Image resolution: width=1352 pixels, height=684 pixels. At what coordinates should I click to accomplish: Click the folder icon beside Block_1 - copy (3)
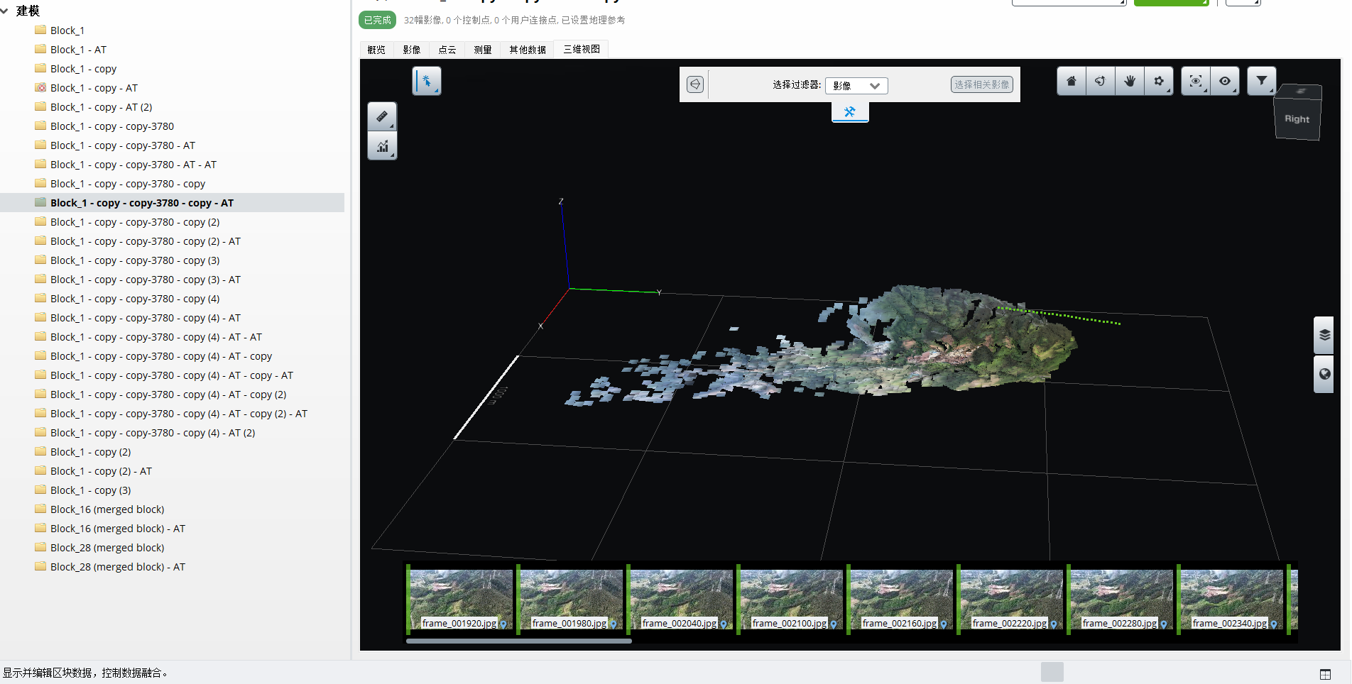[40, 490]
